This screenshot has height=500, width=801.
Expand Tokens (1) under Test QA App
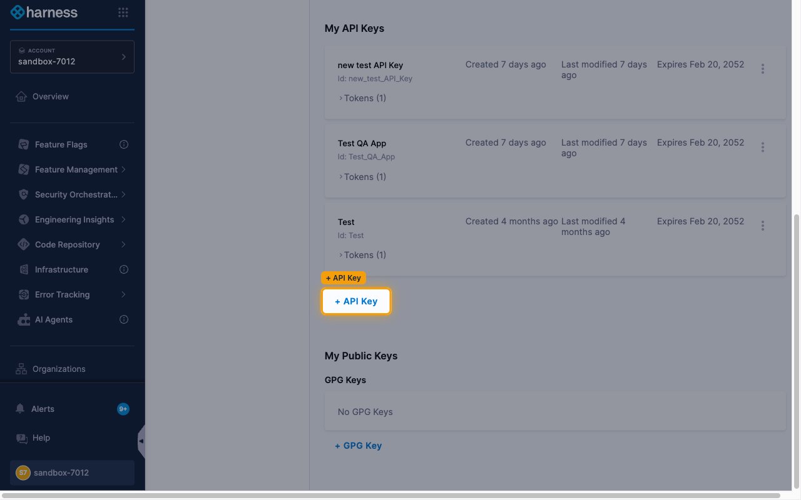tap(362, 177)
